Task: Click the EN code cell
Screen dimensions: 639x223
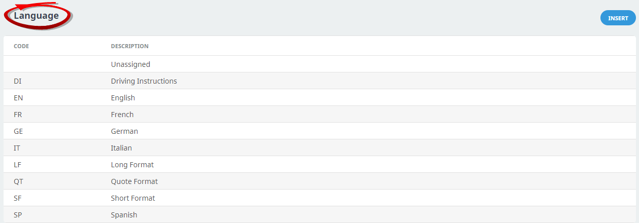Action: click(18, 98)
